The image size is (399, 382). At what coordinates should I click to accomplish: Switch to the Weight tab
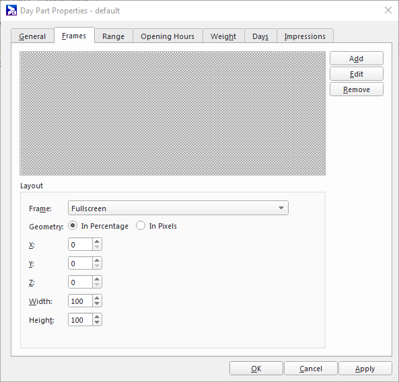click(x=223, y=36)
